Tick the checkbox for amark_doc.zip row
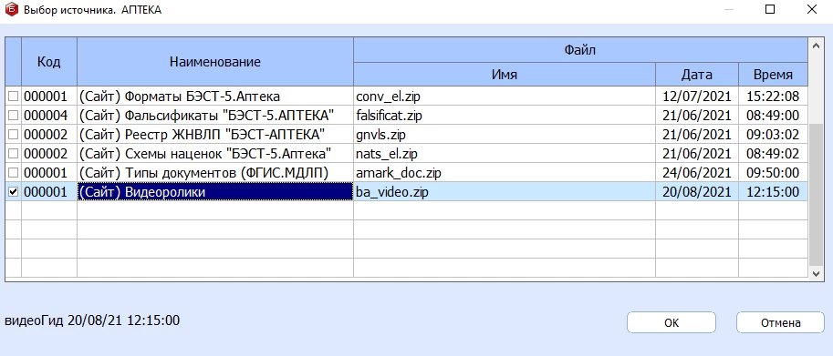 (x=14, y=173)
